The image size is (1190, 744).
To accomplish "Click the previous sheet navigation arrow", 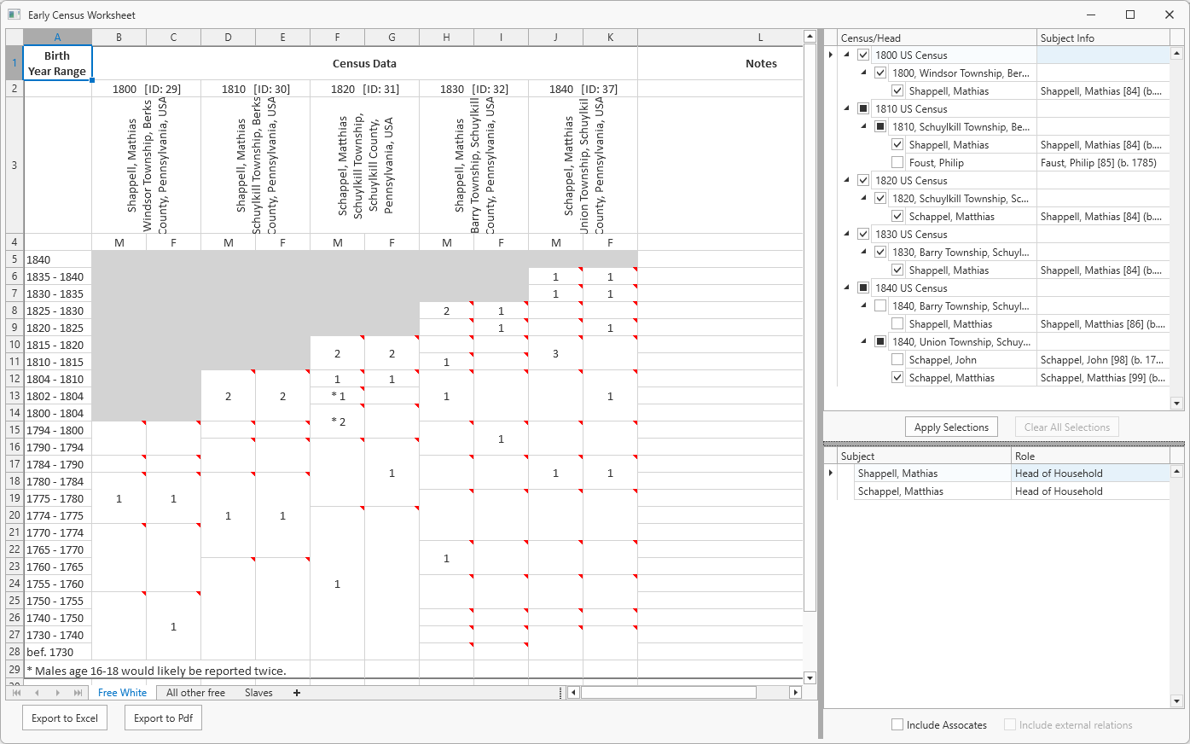I will (37, 693).
